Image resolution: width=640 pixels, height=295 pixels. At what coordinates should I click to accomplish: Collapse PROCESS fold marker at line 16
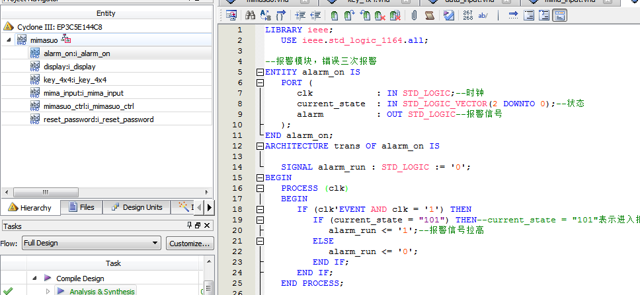point(260,188)
